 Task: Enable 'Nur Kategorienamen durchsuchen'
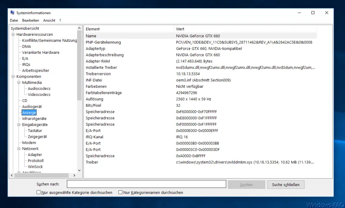coord(120,192)
